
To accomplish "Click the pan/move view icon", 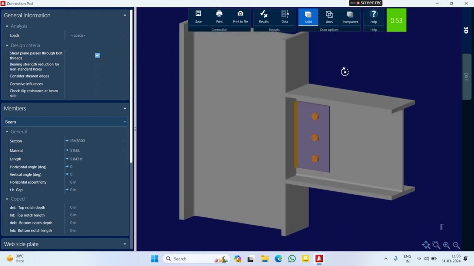I will pos(426,245).
